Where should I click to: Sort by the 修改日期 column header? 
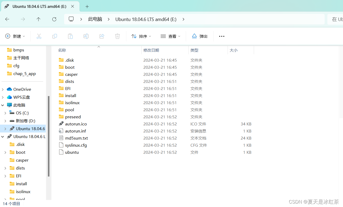point(151,50)
